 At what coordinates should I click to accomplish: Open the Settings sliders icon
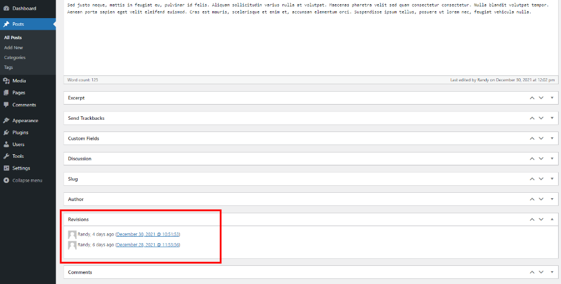6,168
